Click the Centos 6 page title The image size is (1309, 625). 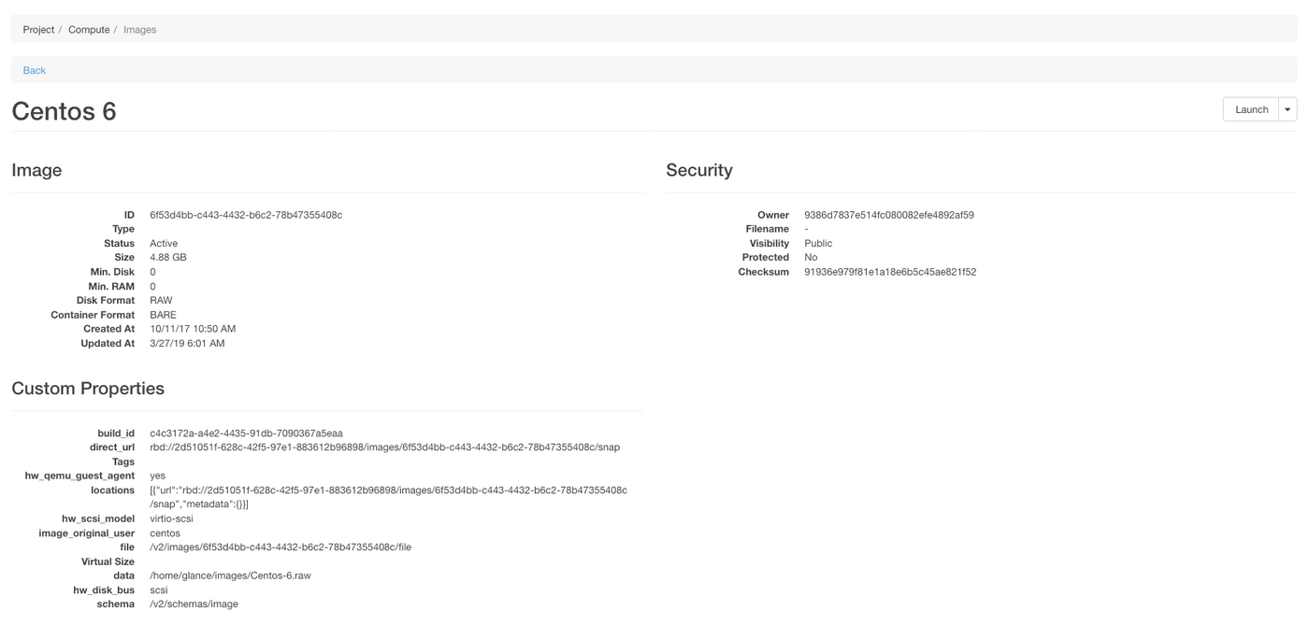click(64, 111)
